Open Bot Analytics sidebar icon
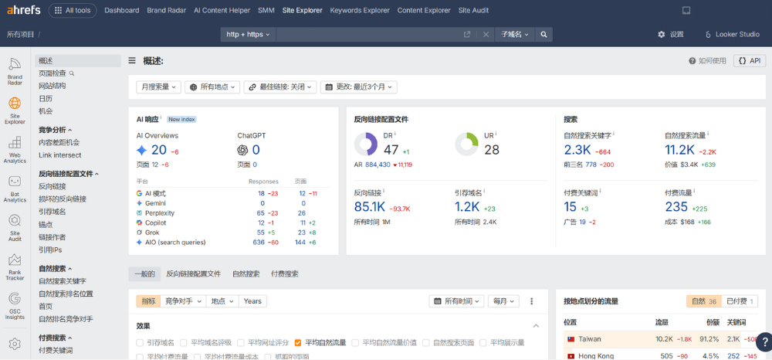The image size is (772, 360). pos(15,189)
